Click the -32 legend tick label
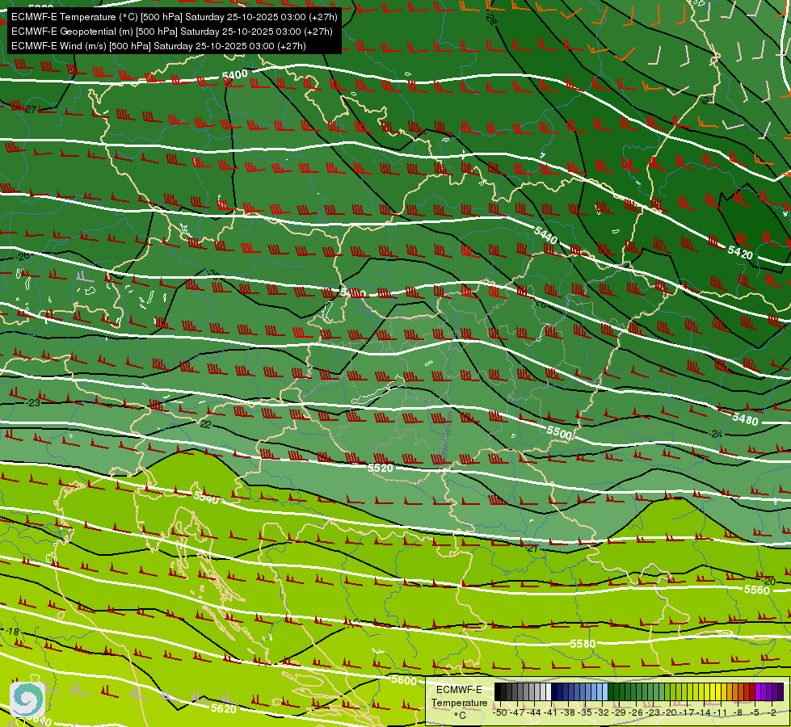The height and width of the screenshot is (727, 791). 602,712
